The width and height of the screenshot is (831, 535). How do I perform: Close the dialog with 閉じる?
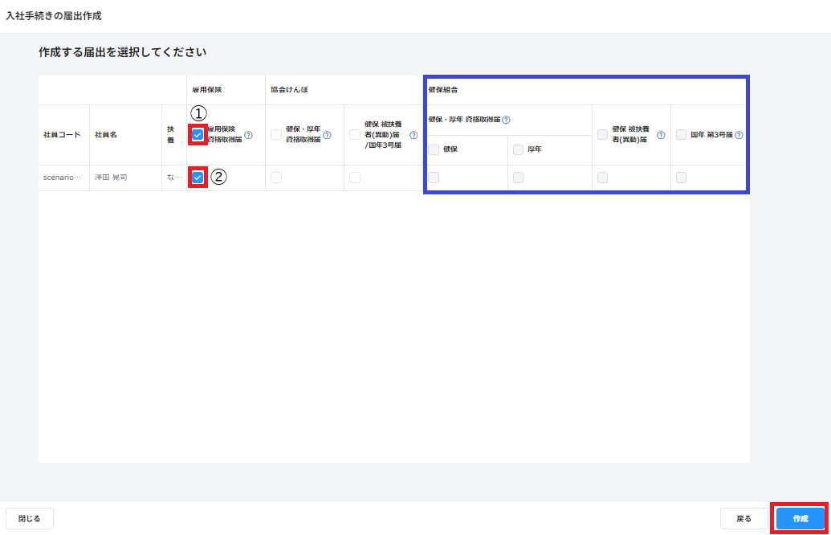30,519
